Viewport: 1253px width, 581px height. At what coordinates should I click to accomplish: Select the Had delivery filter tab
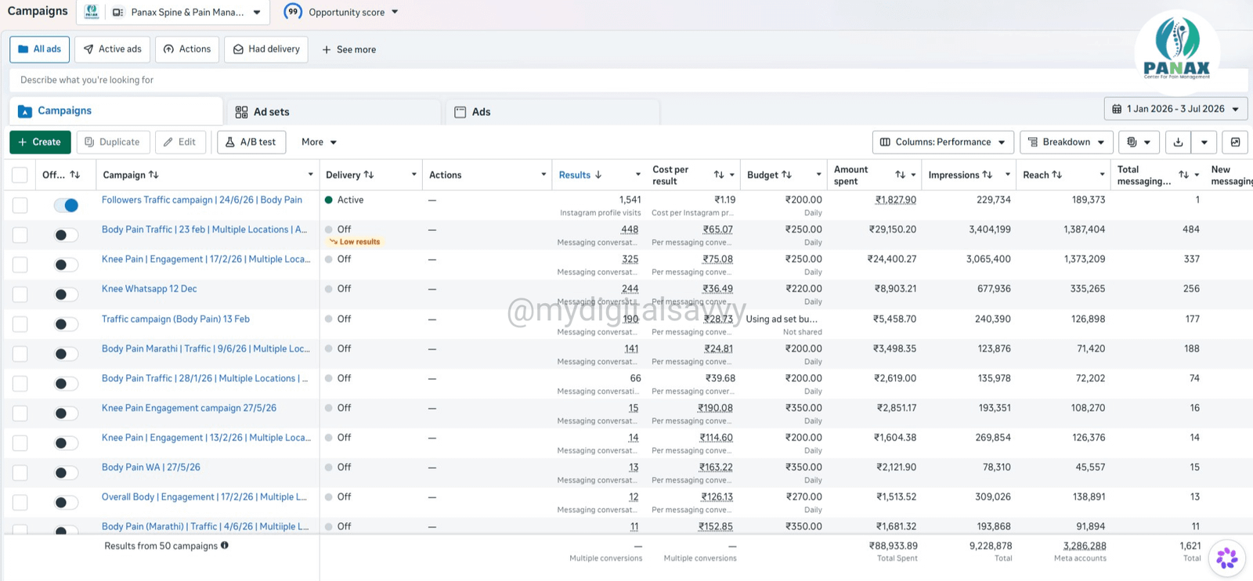pos(266,49)
